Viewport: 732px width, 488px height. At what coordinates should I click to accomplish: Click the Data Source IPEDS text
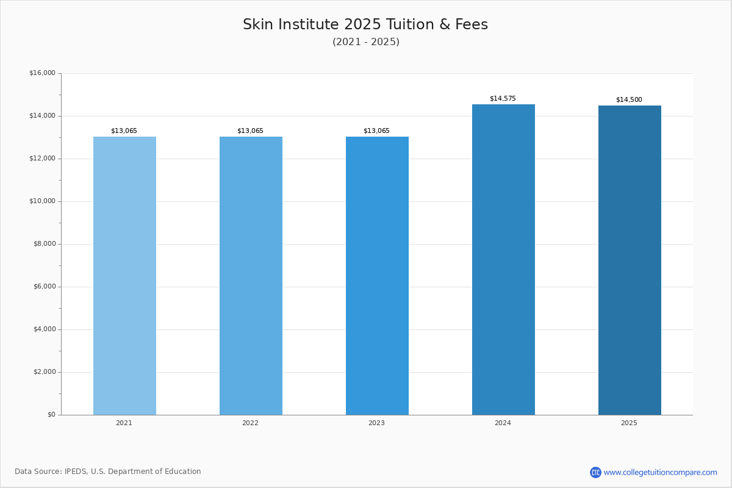coord(108,472)
